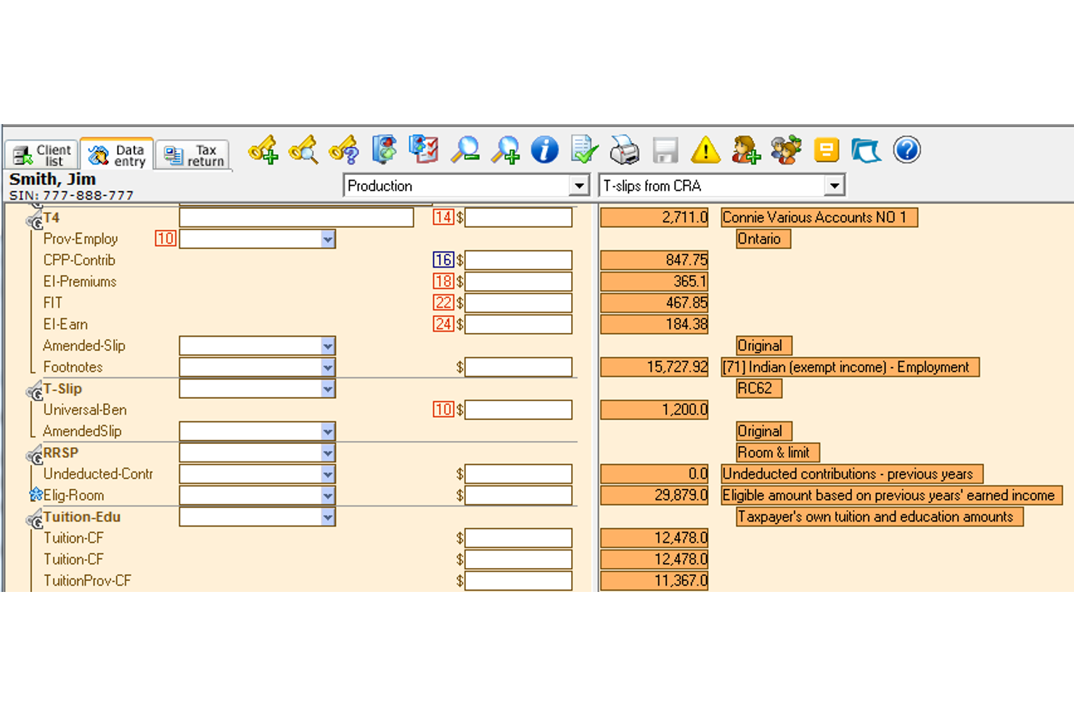Screen dimensions: 1074x716
Task: Click the Universal-Ben amount field
Action: (x=518, y=410)
